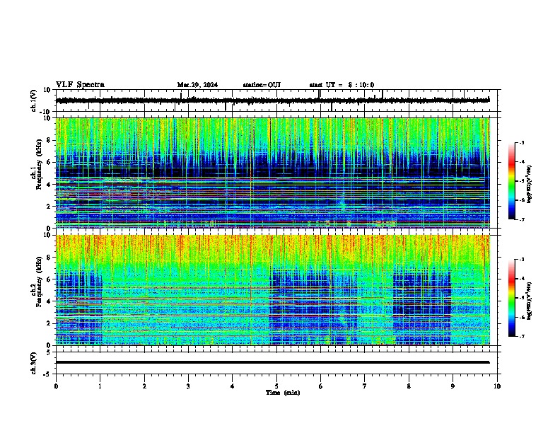Click the 5 tick on Time axis

pos(276,386)
